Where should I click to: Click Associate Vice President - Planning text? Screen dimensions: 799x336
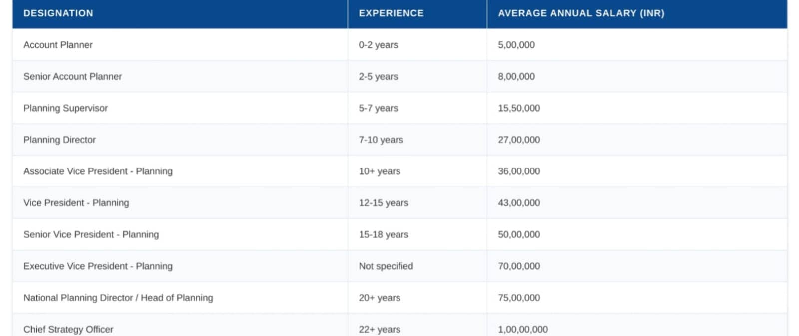pyautogui.click(x=98, y=171)
